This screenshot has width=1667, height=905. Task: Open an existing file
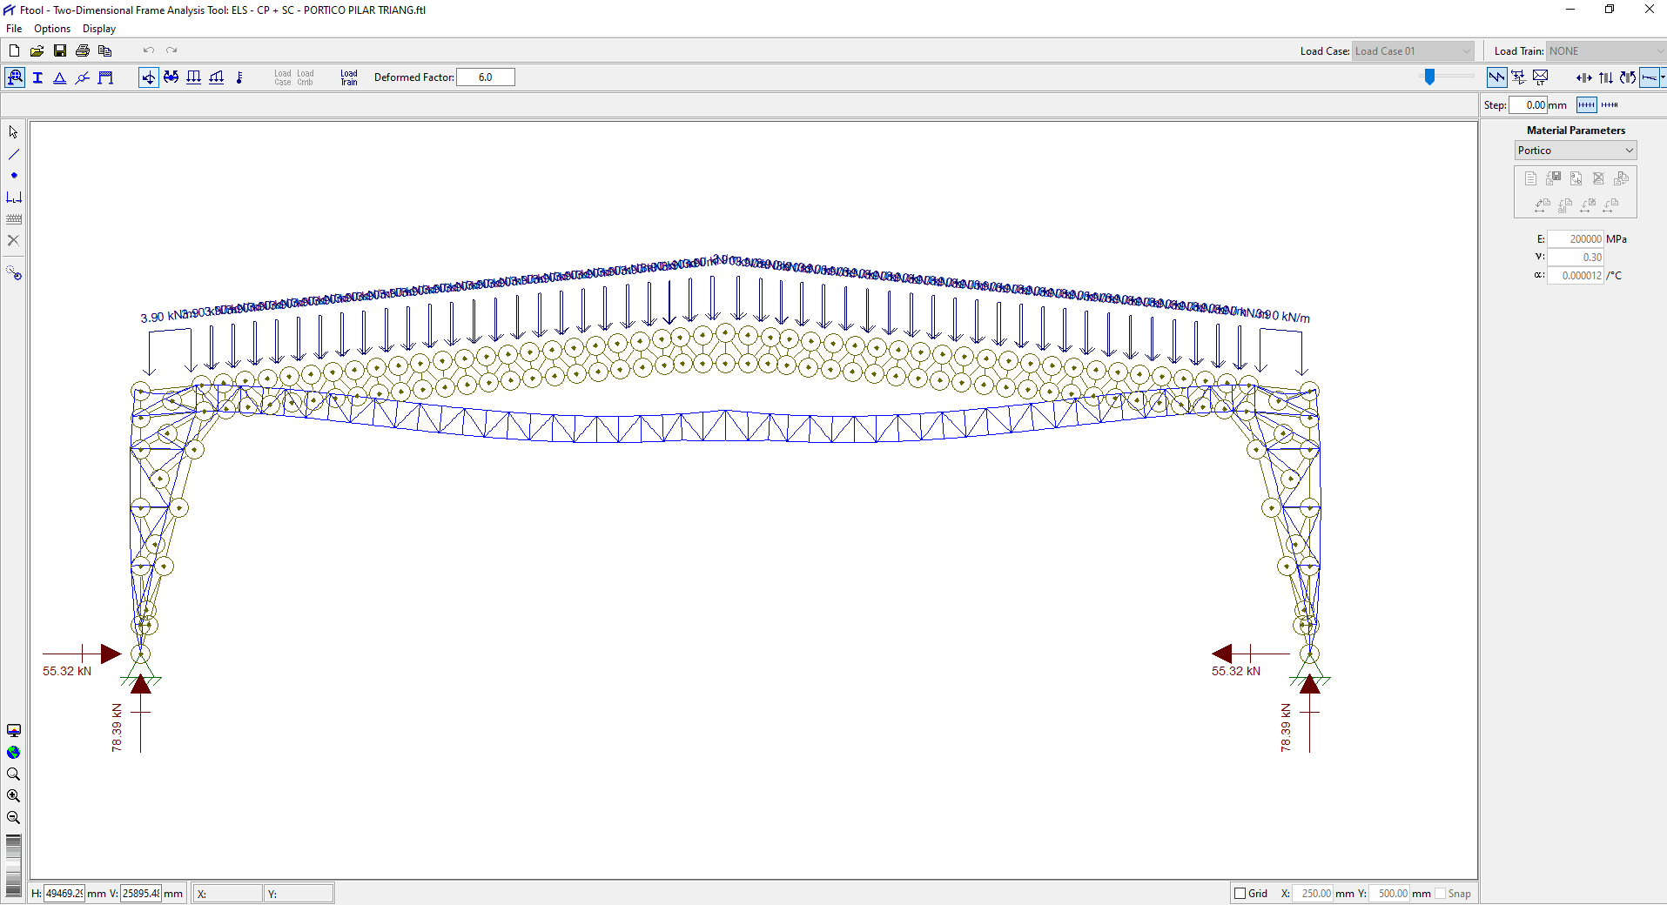37,50
